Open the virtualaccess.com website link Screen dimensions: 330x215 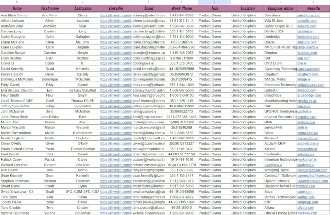pos(311,85)
